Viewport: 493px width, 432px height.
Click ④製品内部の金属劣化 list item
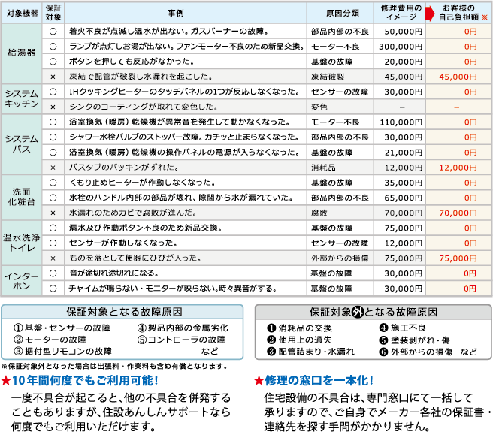tap(183, 328)
